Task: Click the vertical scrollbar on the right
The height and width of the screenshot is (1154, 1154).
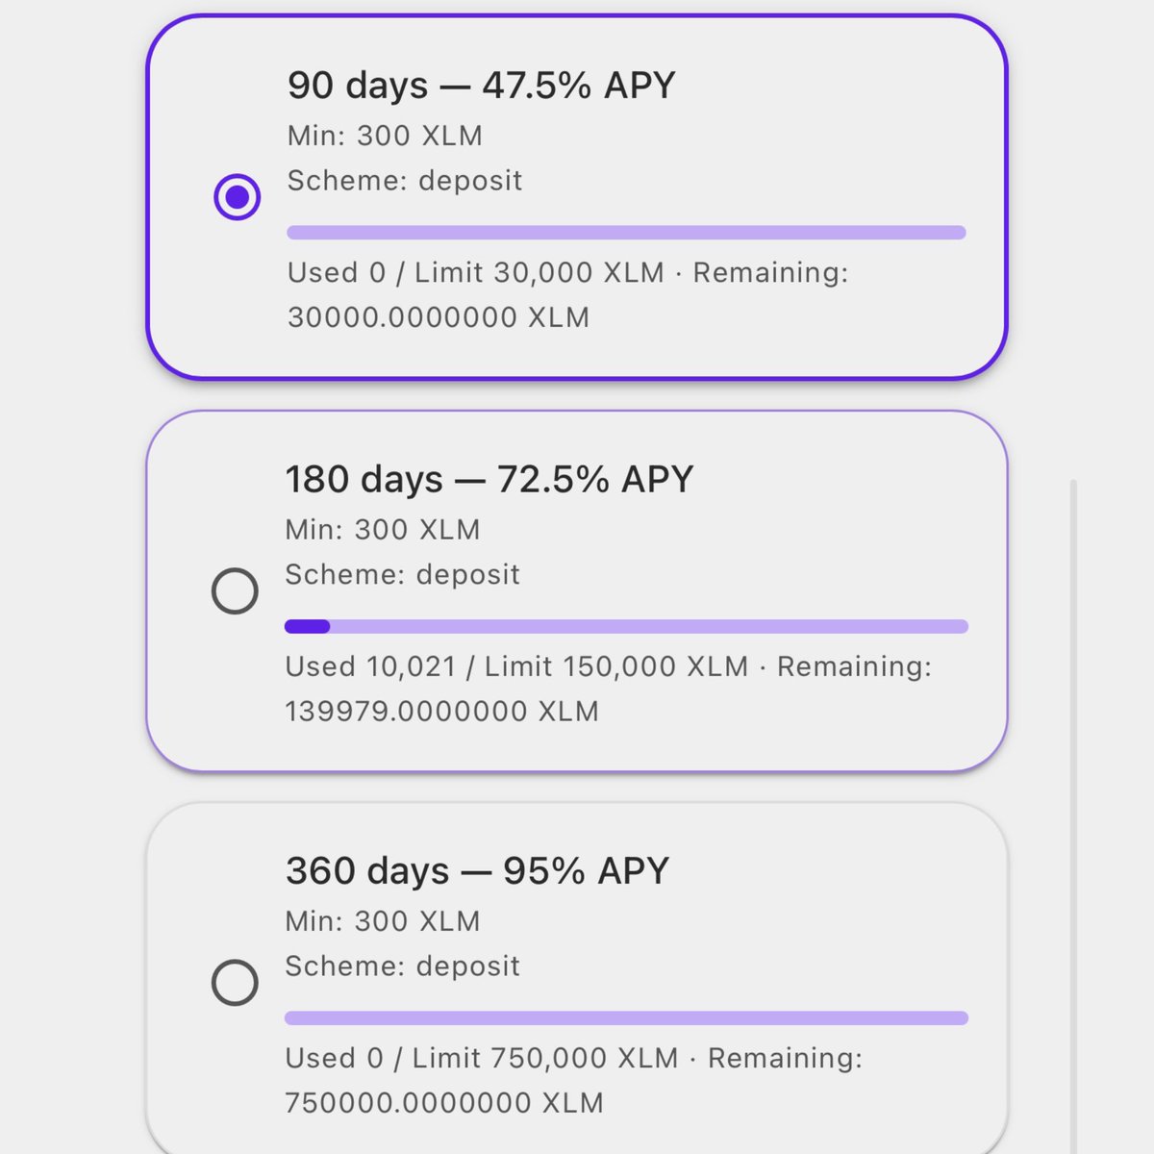Action: tap(1073, 817)
